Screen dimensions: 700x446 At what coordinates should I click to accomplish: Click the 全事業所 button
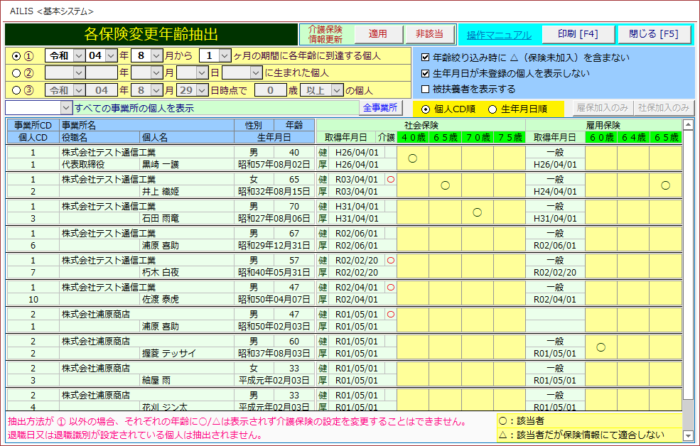click(x=381, y=108)
